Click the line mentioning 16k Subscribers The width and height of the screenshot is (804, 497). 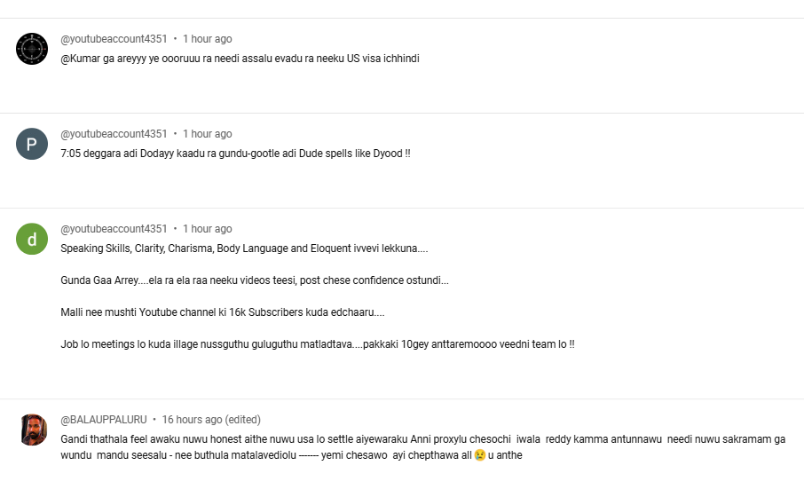[x=222, y=312]
